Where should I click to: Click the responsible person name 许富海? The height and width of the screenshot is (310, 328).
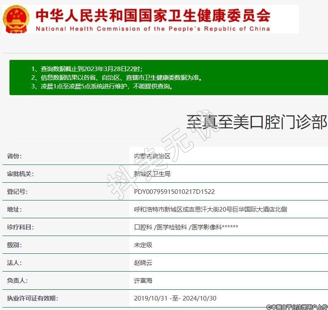pos(143,281)
